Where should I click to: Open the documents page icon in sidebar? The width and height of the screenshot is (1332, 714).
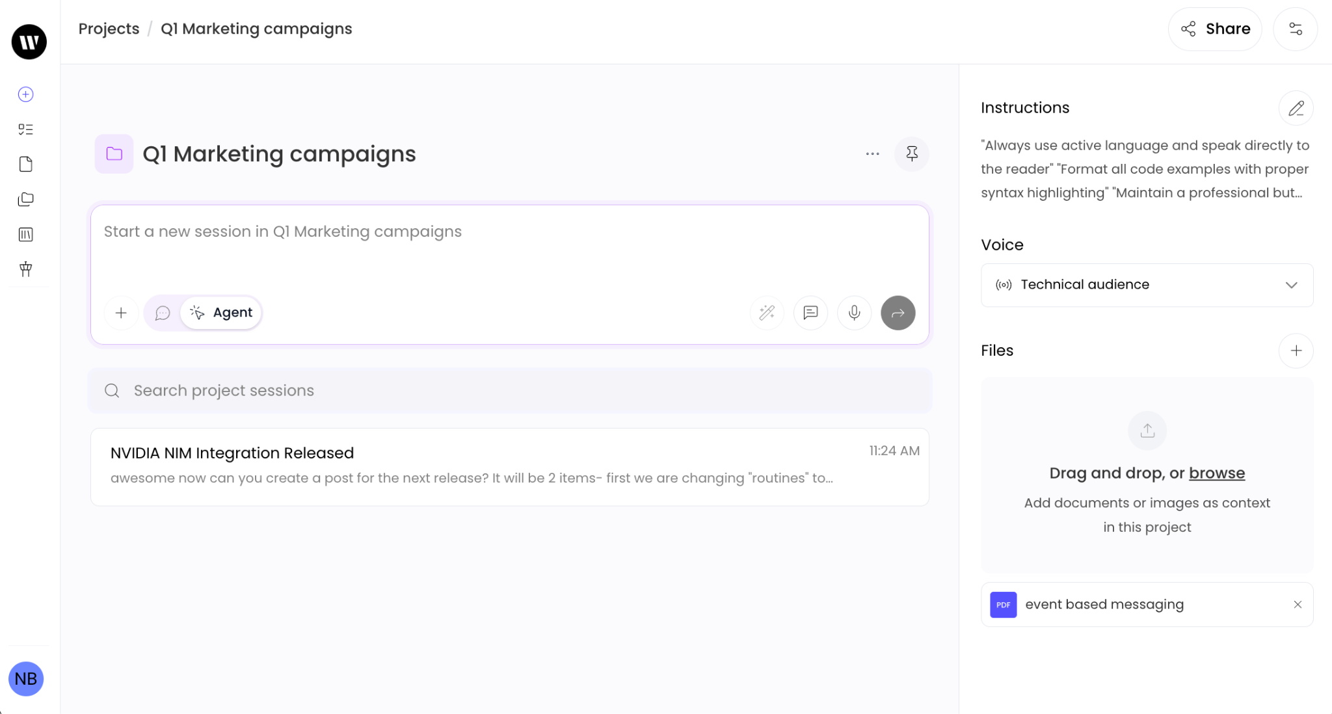[26, 164]
